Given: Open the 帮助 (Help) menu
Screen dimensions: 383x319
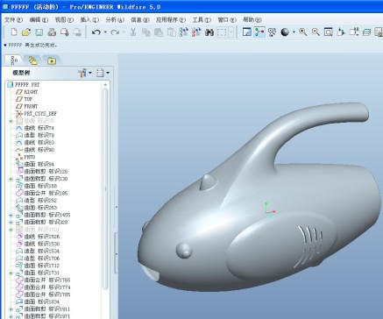Looking at the screenshot, I should 252,19.
